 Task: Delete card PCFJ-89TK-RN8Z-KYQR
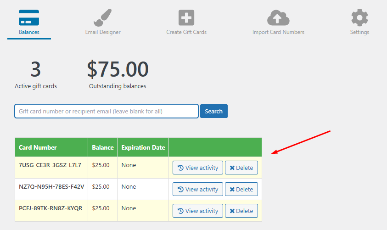pos(241,211)
